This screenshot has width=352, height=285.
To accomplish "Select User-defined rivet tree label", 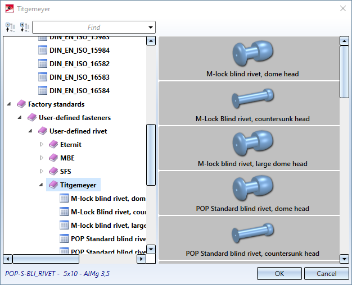I will pyautogui.click(x=78, y=131).
